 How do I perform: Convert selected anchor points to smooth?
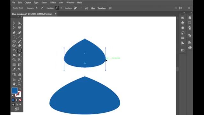click(42, 8)
